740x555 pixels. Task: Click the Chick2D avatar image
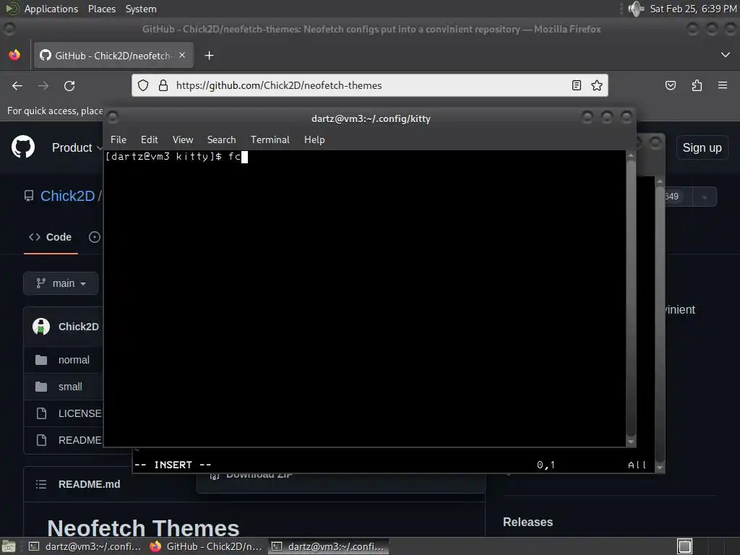click(x=41, y=327)
